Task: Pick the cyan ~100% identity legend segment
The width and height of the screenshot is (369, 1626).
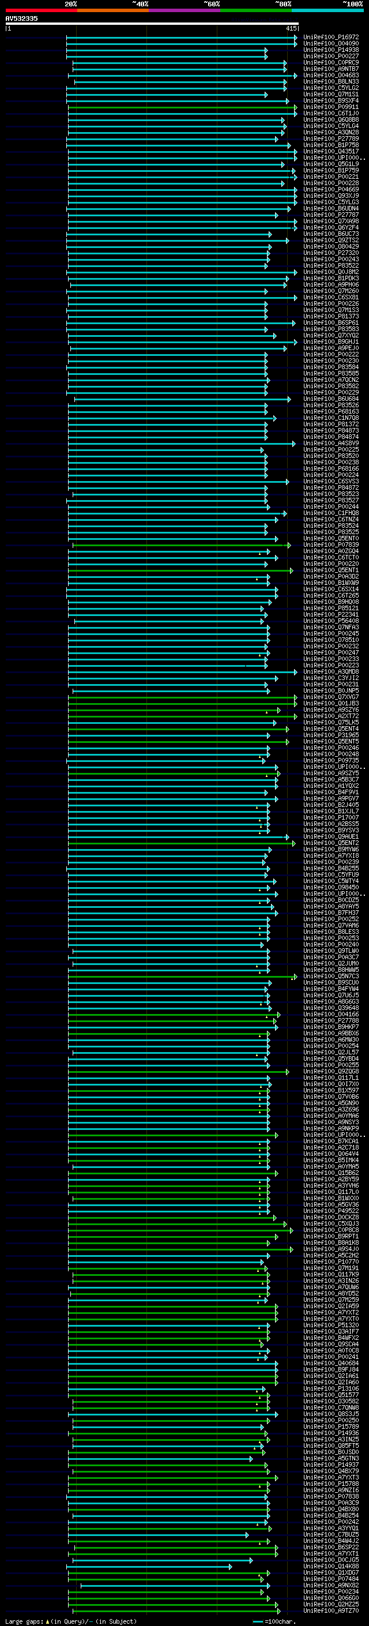Action: [327, 10]
